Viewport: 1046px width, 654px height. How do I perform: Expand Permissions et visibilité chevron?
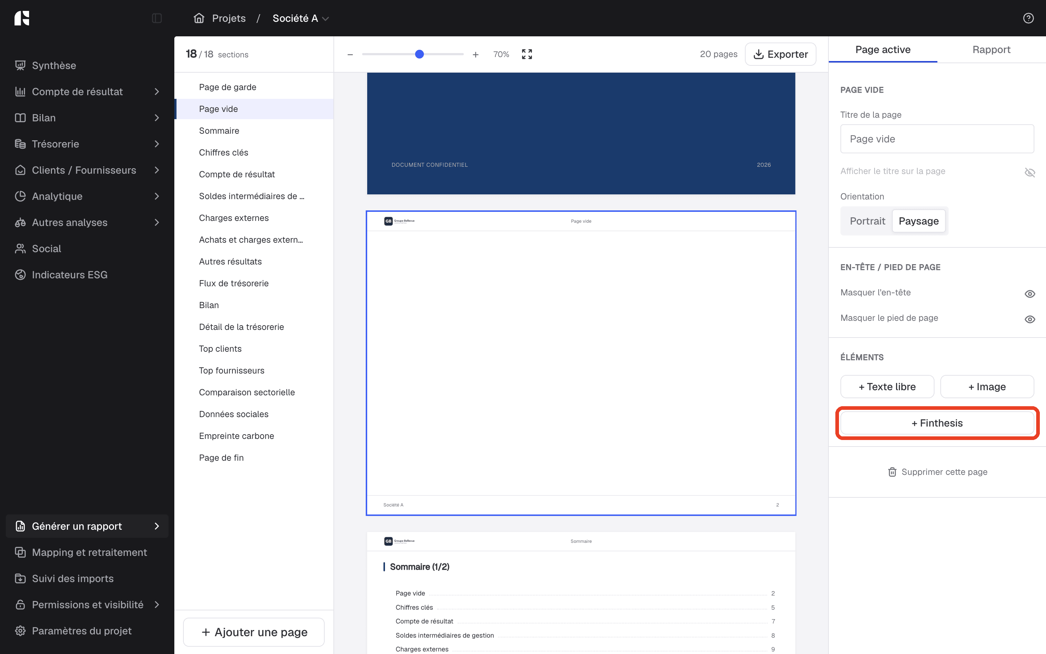[x=157, y=605]
